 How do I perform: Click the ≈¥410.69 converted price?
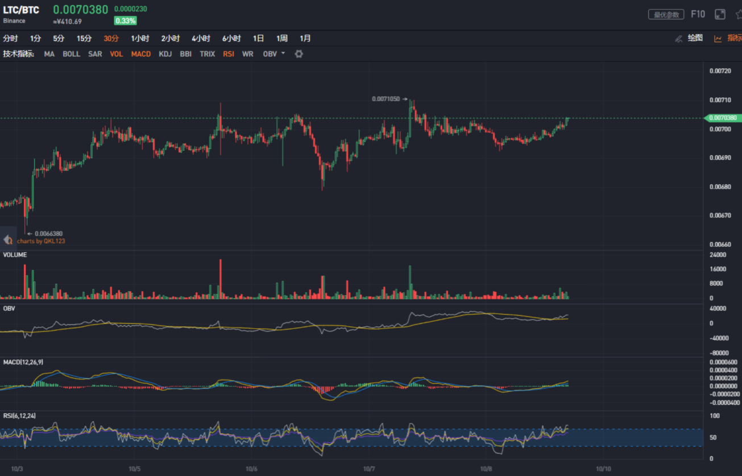pos(68,22)
